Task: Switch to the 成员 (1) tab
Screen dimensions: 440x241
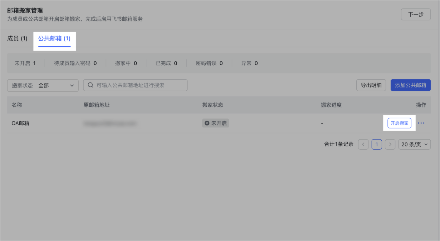Action: tap(17, 39)
